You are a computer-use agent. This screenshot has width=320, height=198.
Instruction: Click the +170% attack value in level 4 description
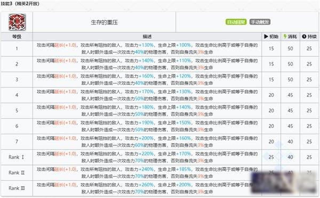click(x=146, y=92)
